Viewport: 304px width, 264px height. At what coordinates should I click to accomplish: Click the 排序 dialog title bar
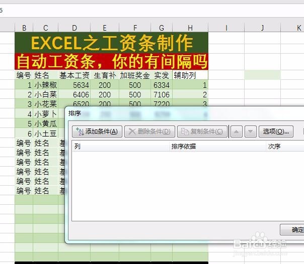184,113
